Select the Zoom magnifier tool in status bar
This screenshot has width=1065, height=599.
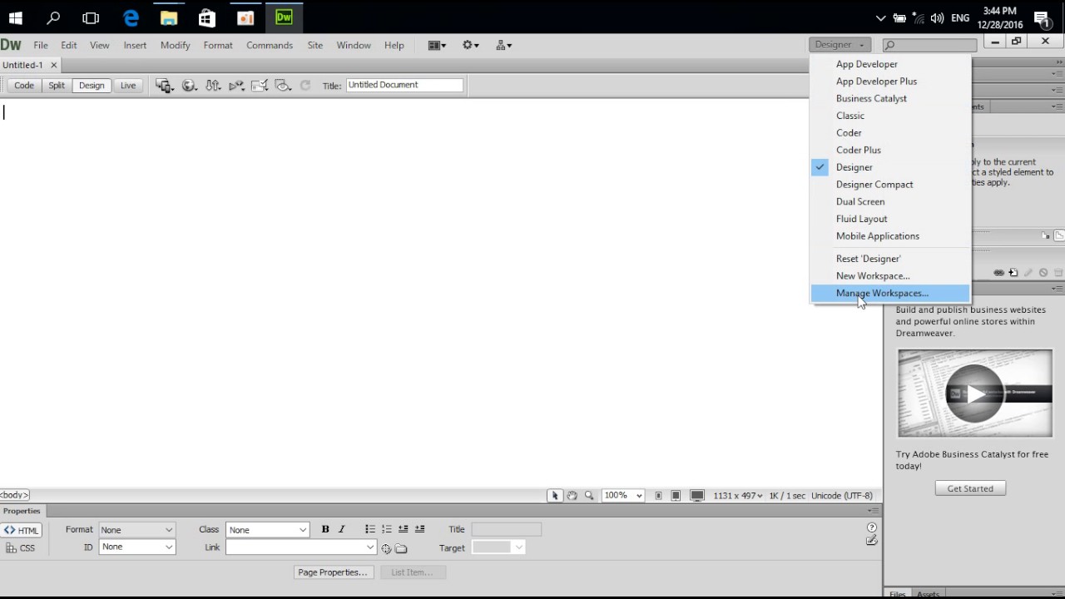(589, 496)
